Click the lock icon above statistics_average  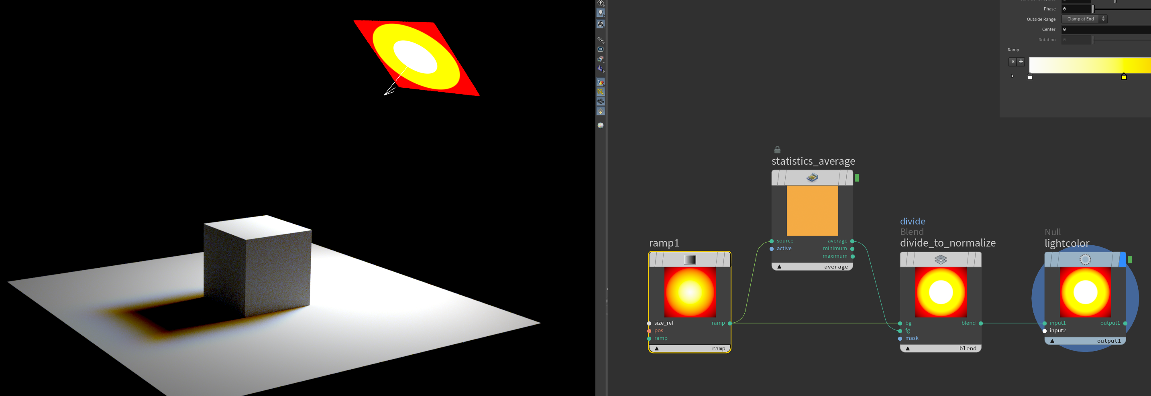[777, 150]
